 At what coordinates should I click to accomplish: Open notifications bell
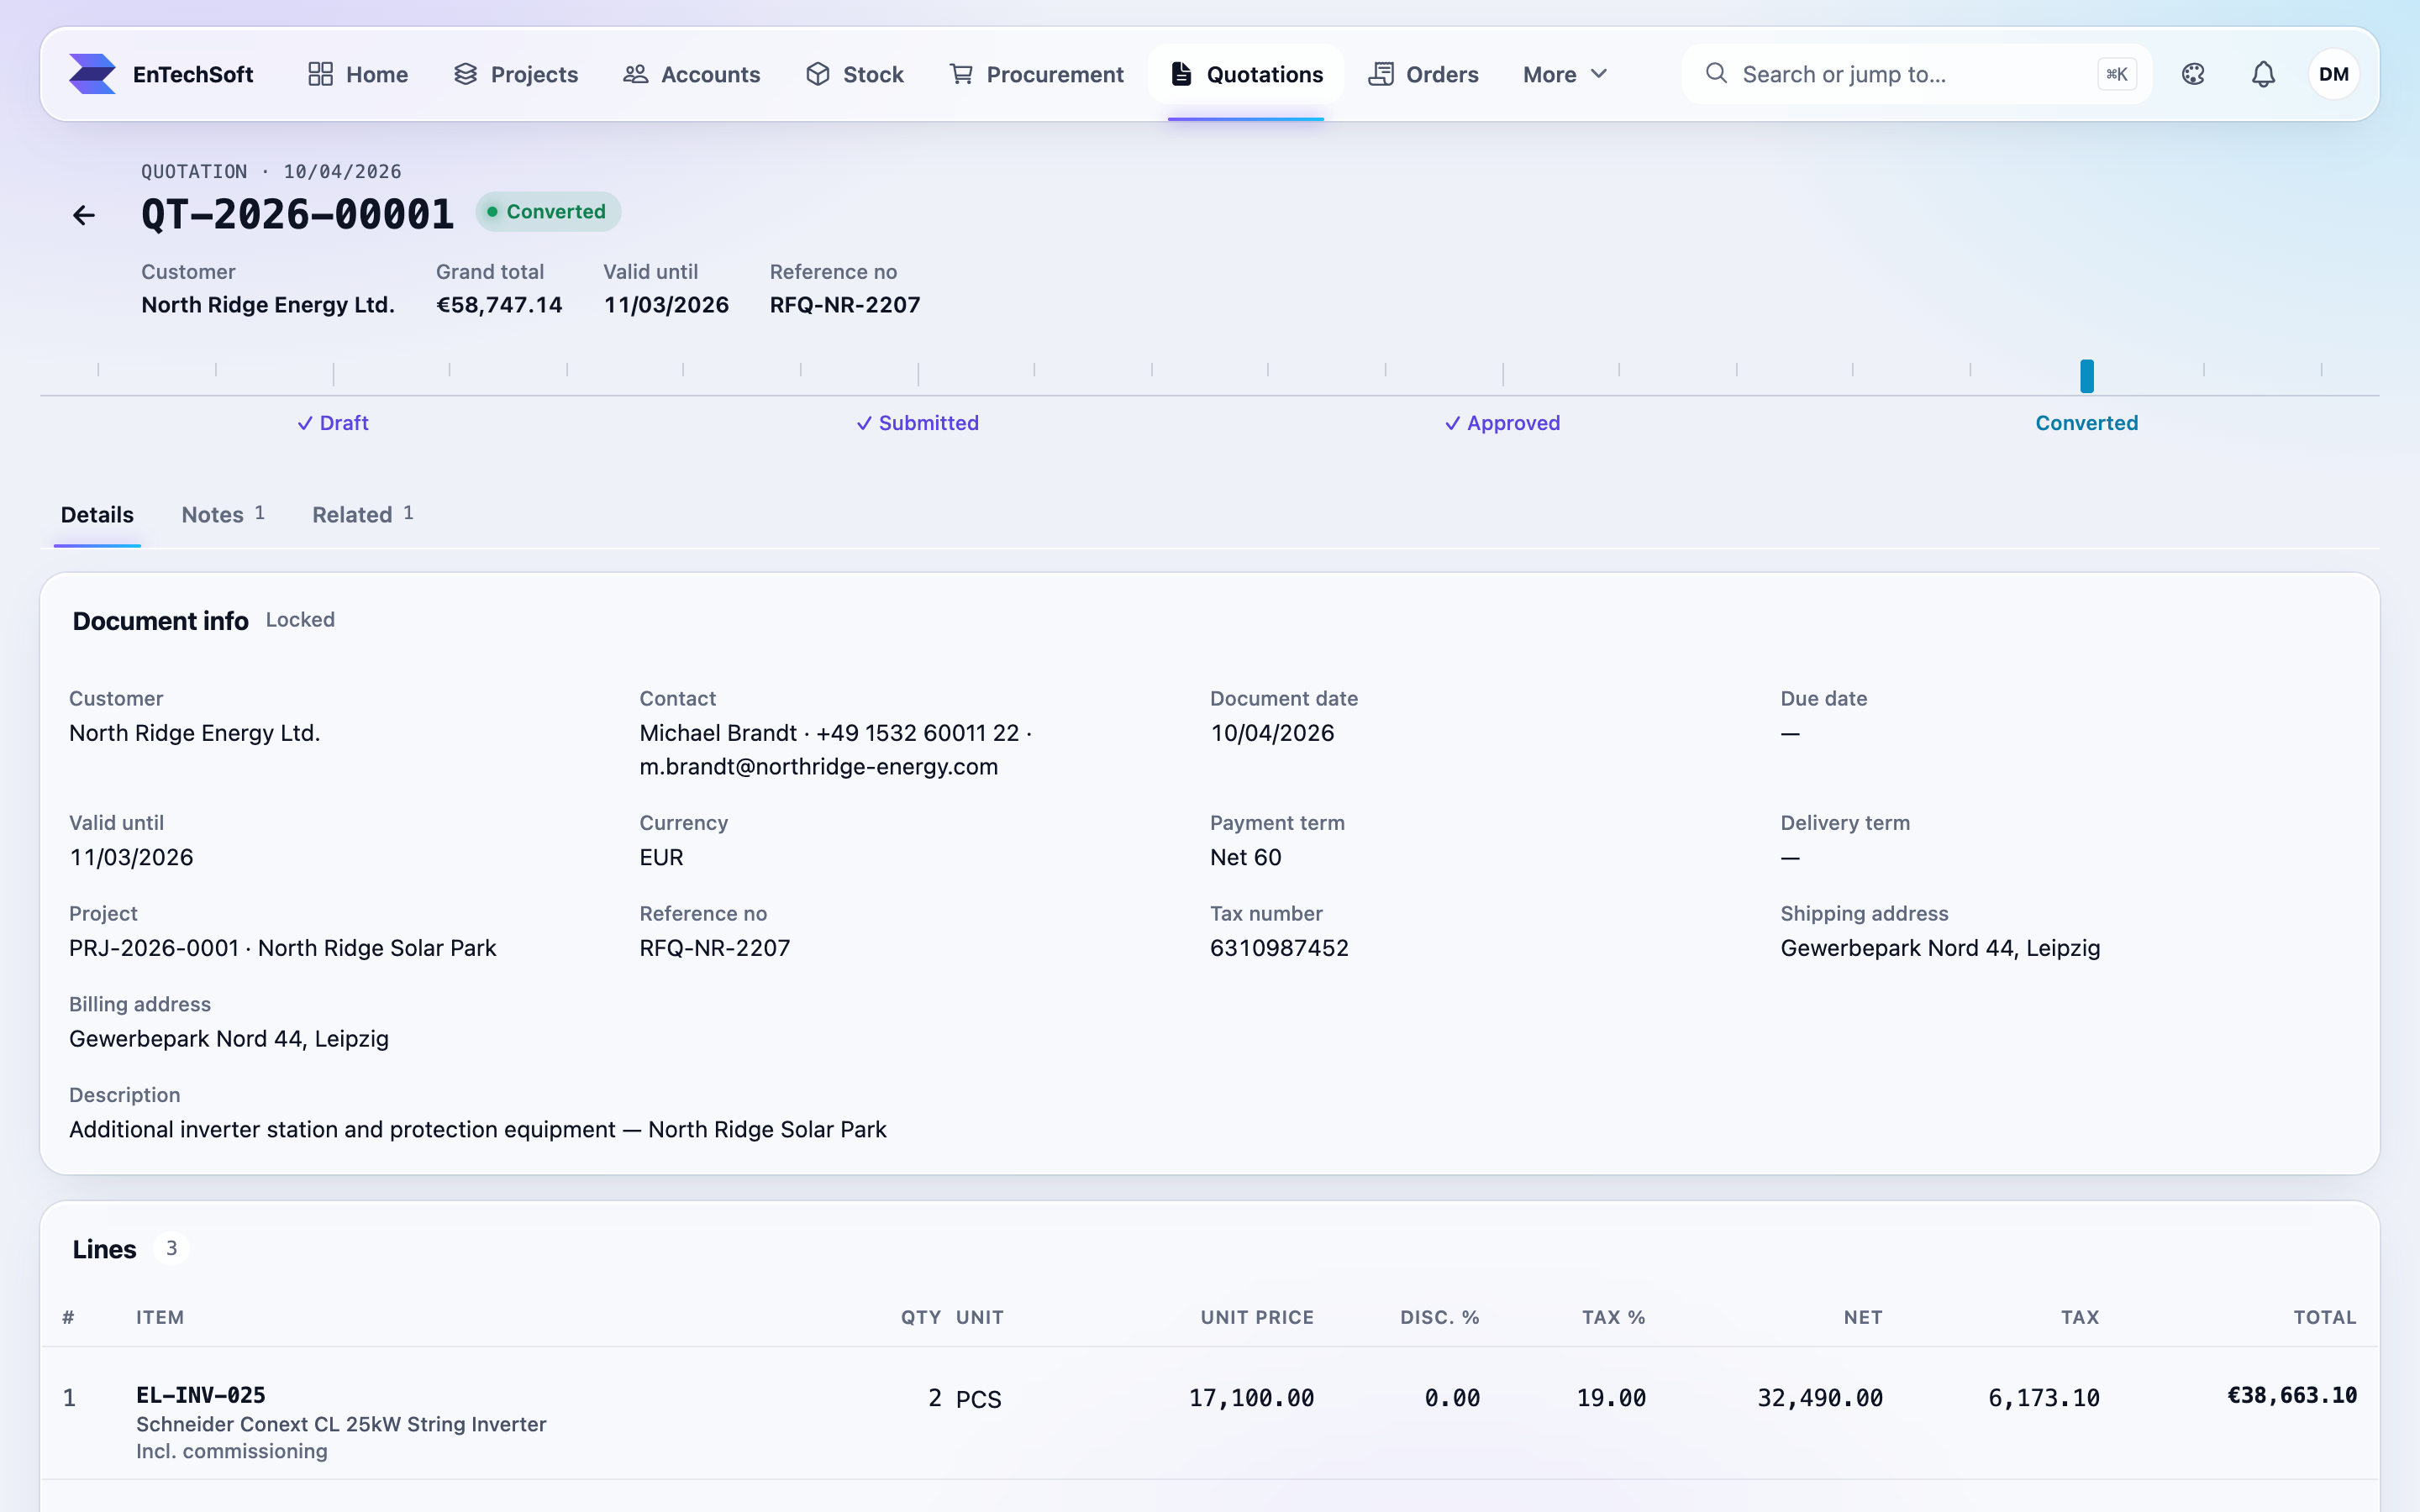coord(2263,74)
